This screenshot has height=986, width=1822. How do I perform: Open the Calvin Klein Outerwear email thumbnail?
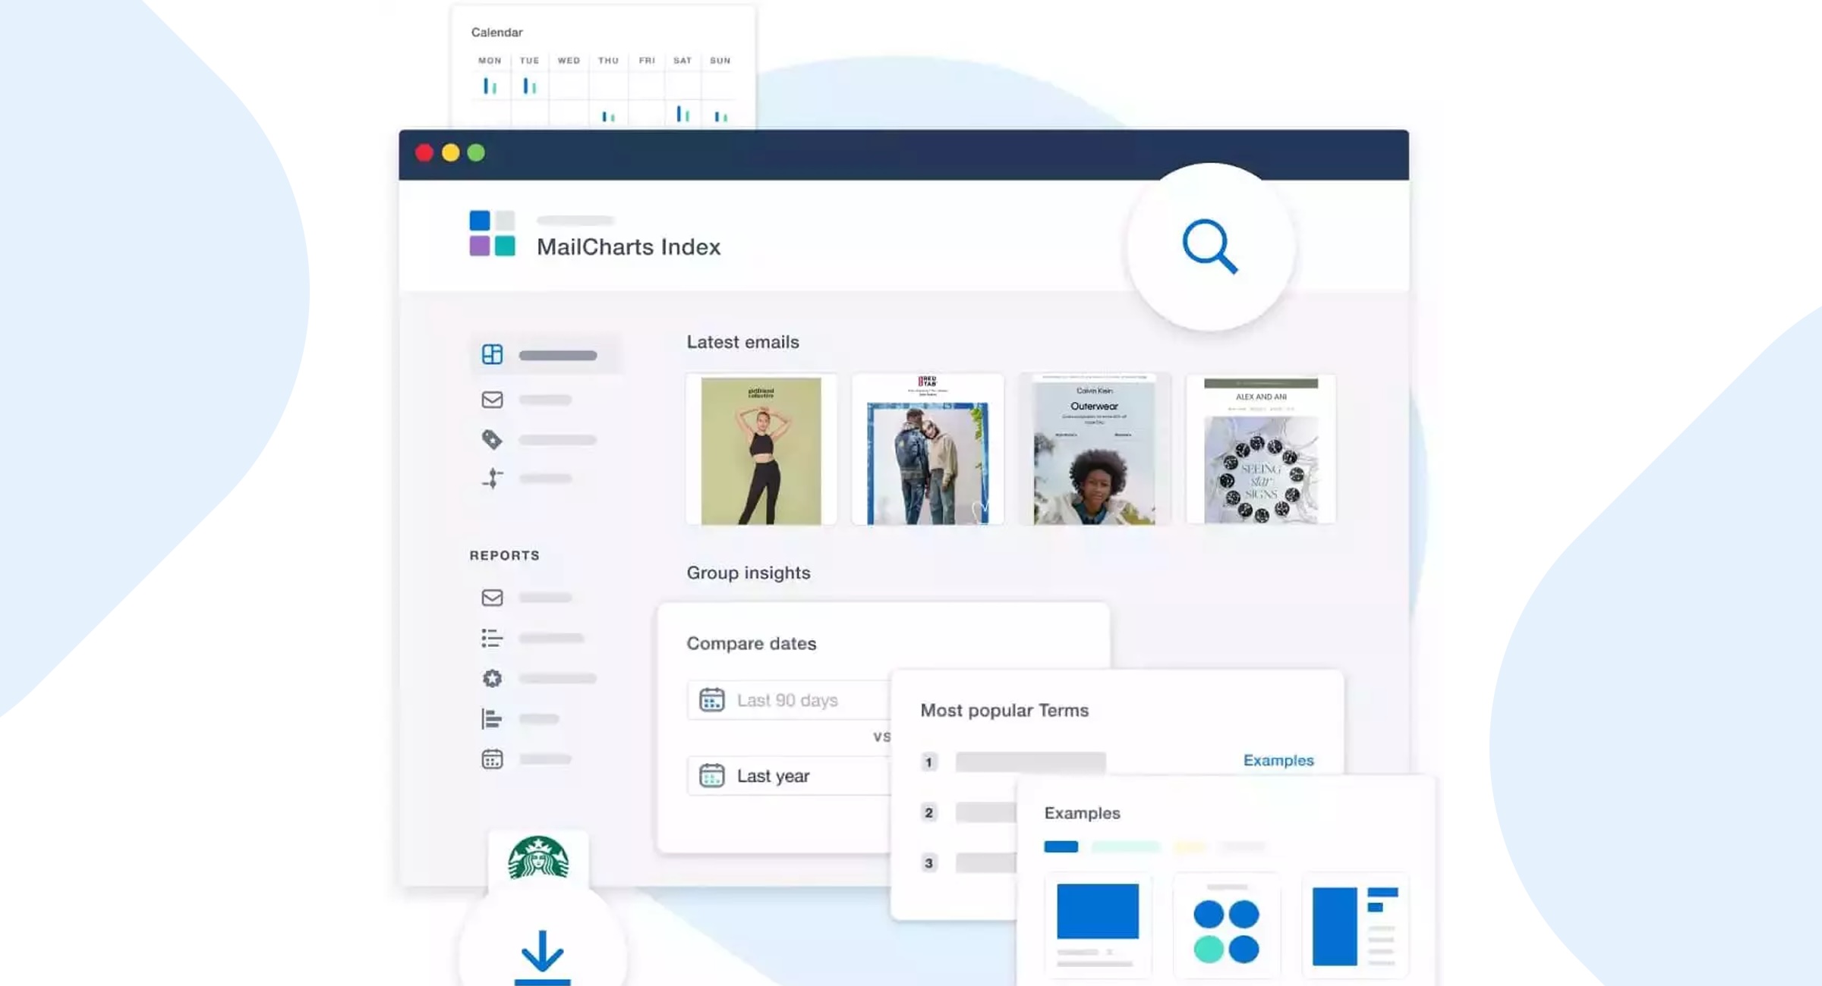point(1094,449)
